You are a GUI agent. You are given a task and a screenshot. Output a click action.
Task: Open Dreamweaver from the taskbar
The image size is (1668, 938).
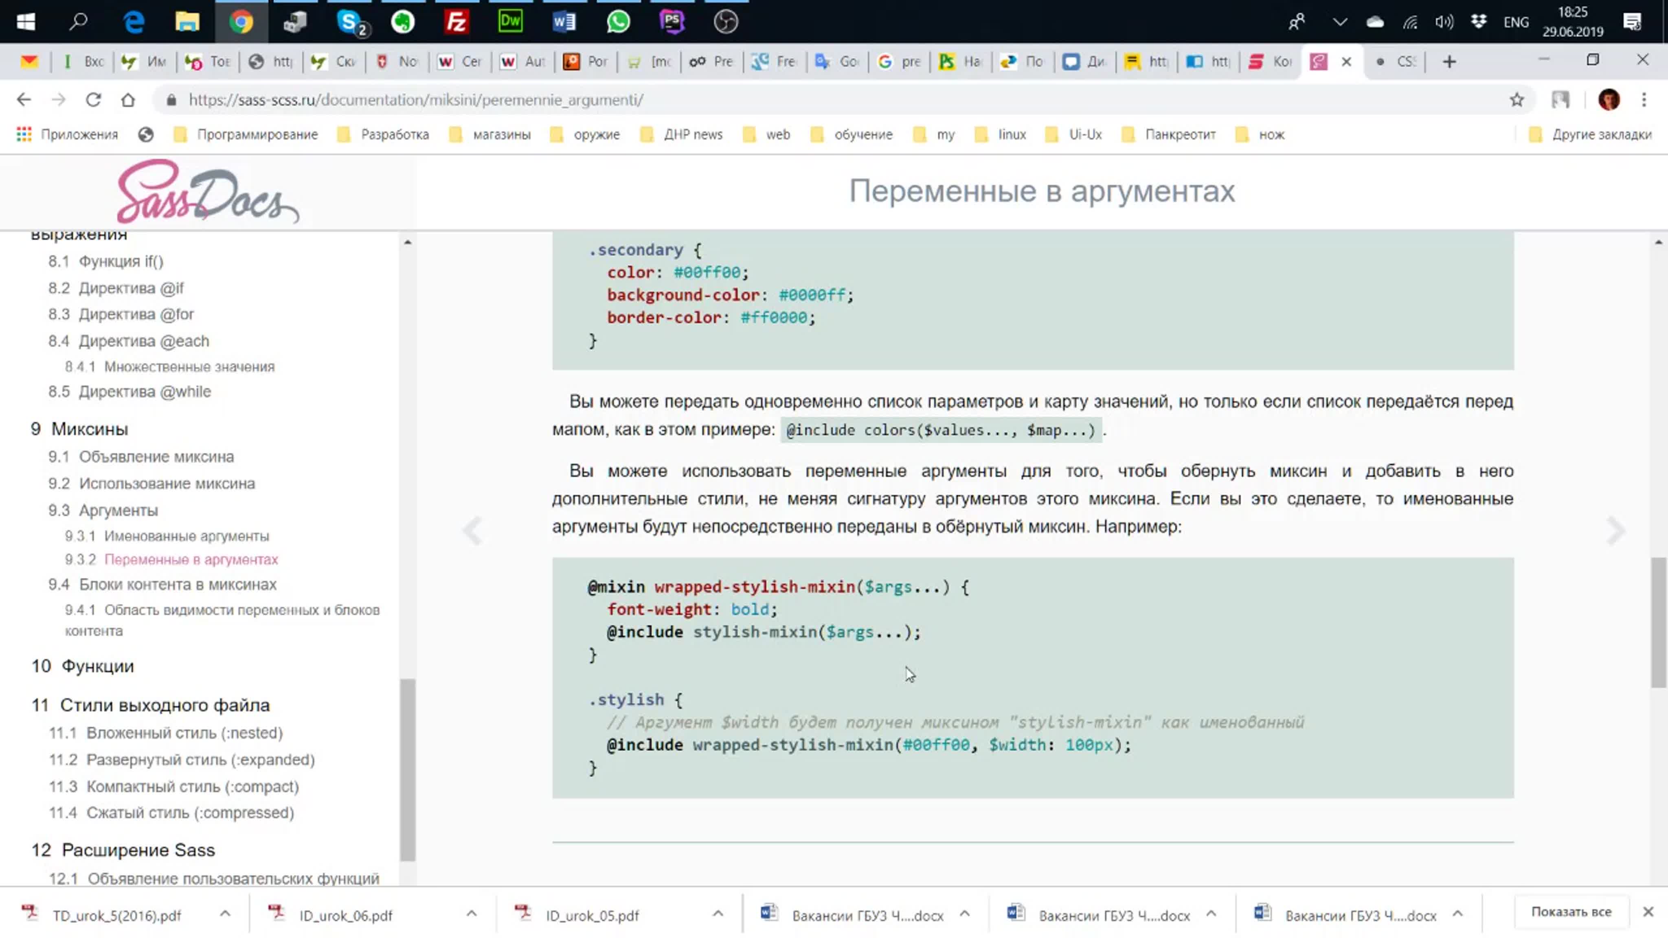tap(509, 22)
